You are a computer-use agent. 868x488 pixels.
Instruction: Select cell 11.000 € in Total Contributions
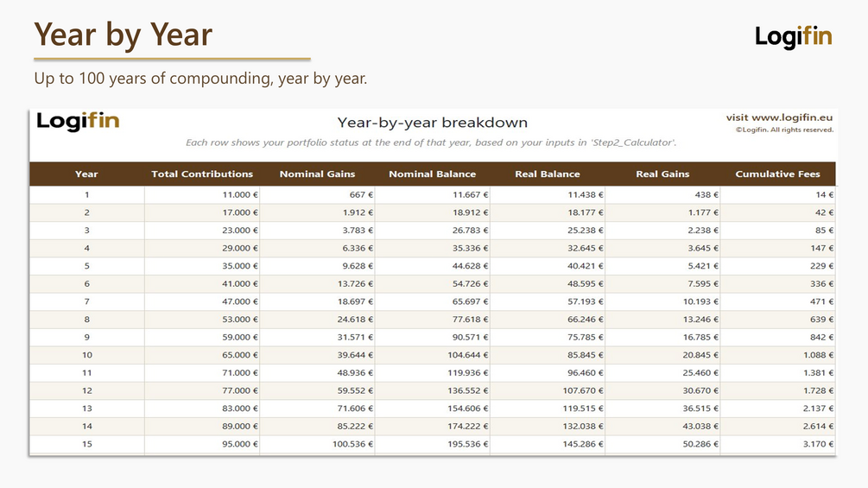pyautogui.click(x=202, y=194)
